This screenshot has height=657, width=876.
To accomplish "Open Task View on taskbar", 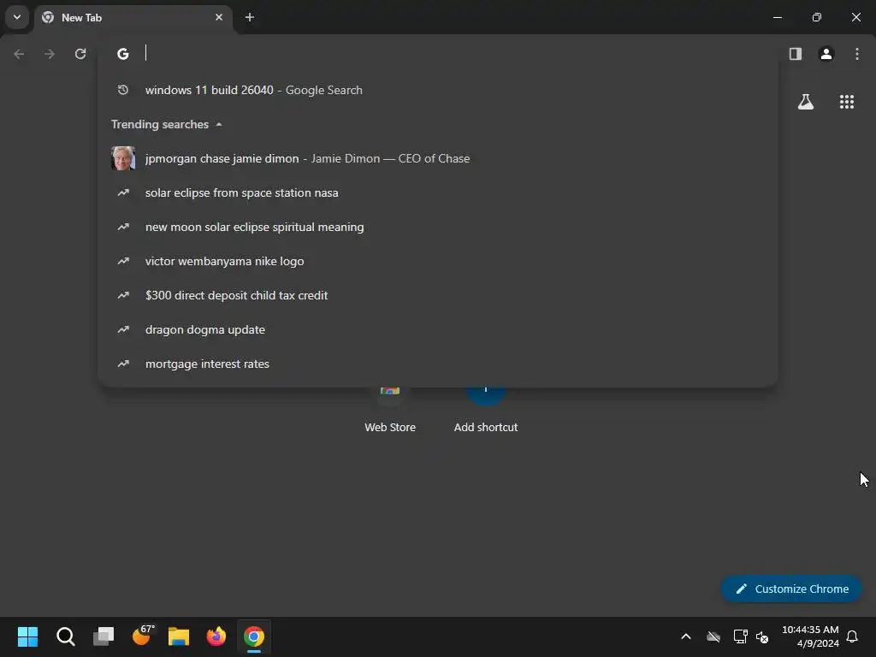I will (104, 636).
